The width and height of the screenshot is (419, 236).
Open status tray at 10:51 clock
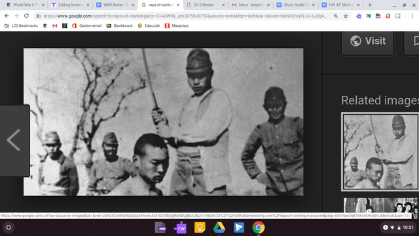click(398, 227)
